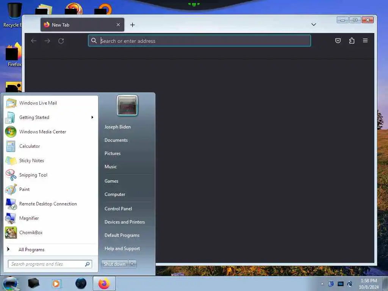This screenshot has width=388, height=291.
Task: Open the Music library
Action: (x=111, y=167)
